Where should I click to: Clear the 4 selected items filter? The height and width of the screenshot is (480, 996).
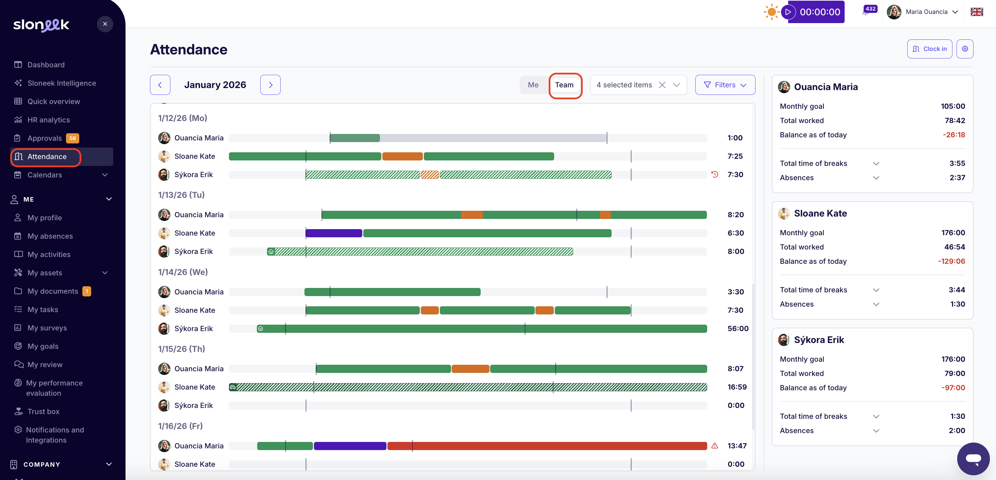[662, 85]
